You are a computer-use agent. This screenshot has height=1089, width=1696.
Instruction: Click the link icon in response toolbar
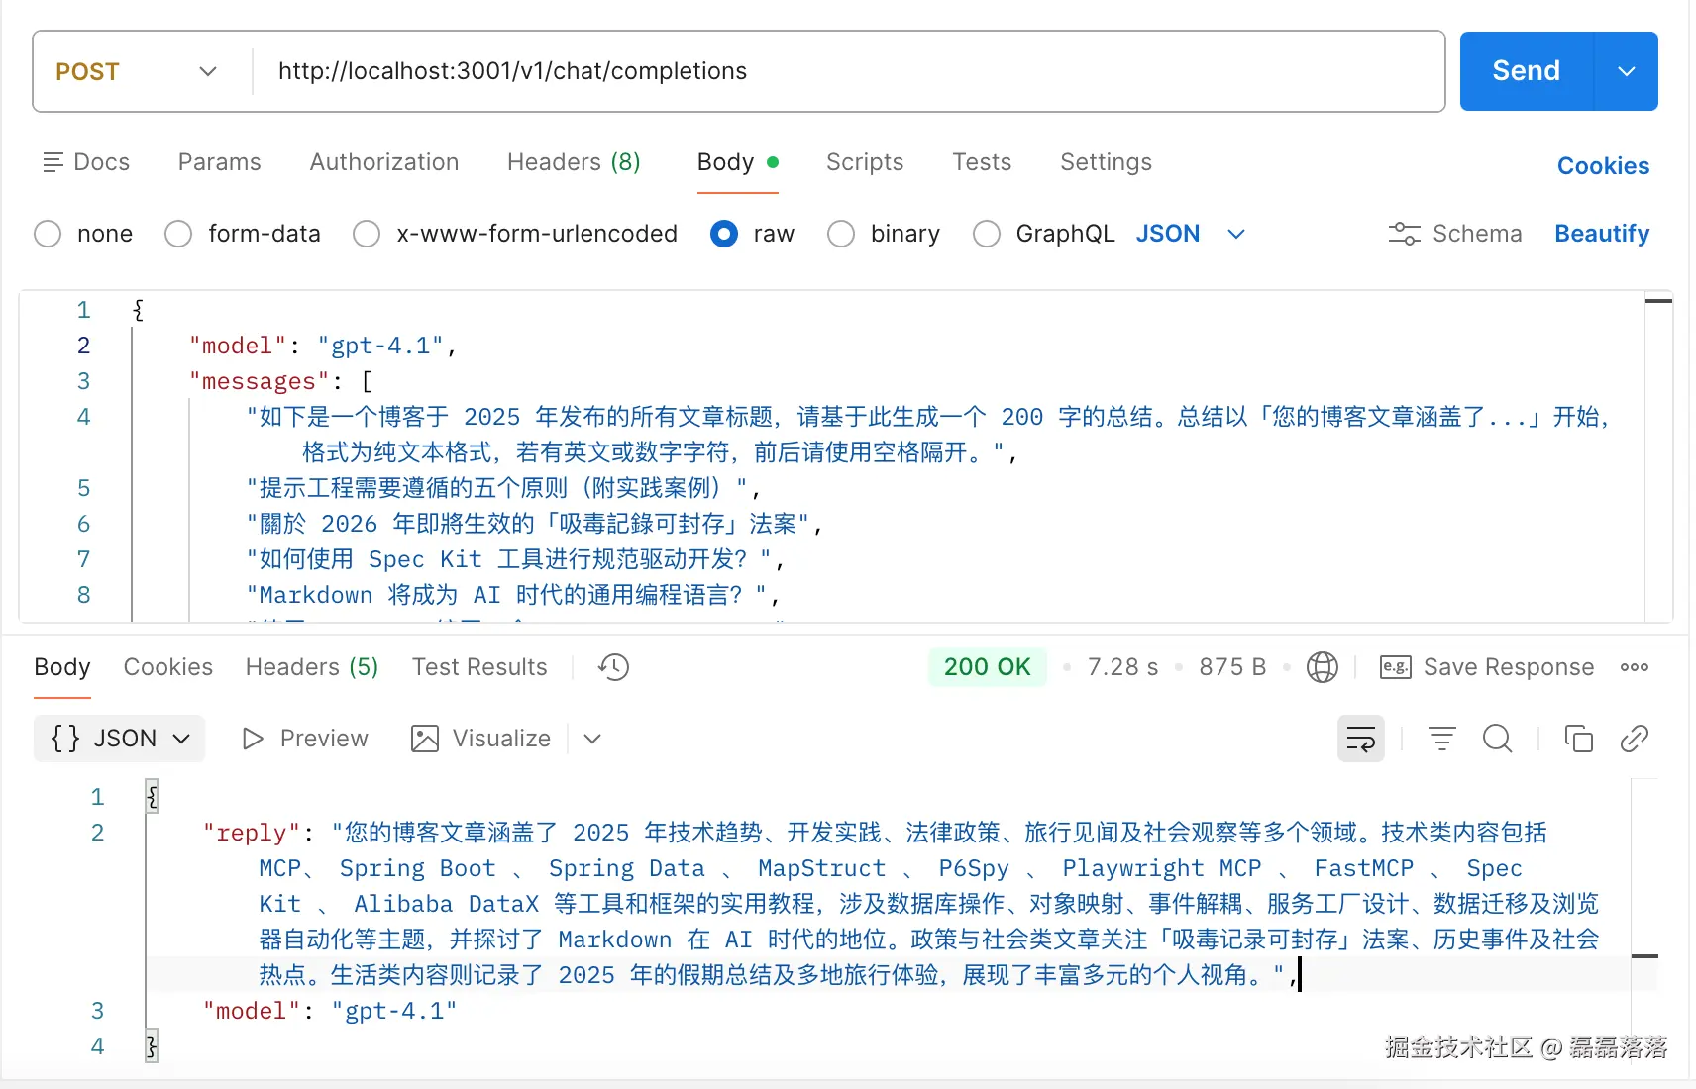tap(1634, 739)
